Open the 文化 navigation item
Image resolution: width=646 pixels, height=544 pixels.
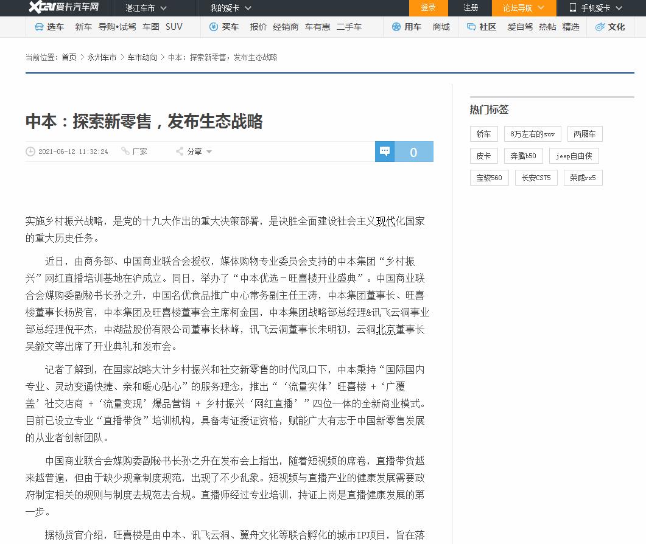(x=616, y=27)
